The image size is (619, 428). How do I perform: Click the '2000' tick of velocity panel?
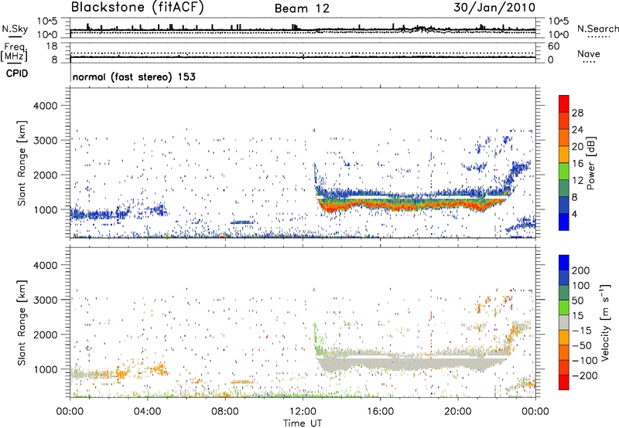46,335
